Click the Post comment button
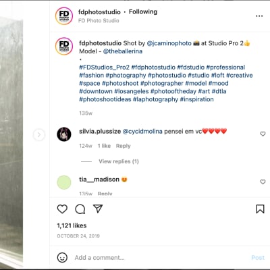The height and width of the screenshot is (270, 270). pyautogui.click(x=258, y=258)
